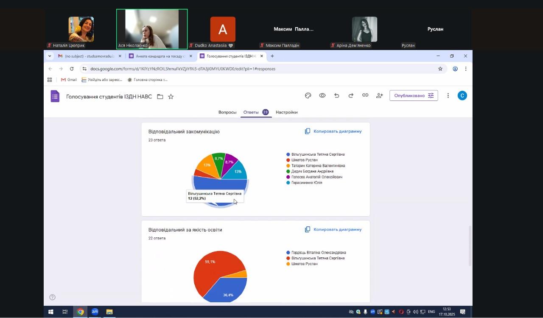Click the eye preview icon
Viewport: 543px width, 318px height.
[x=322, y=96]
